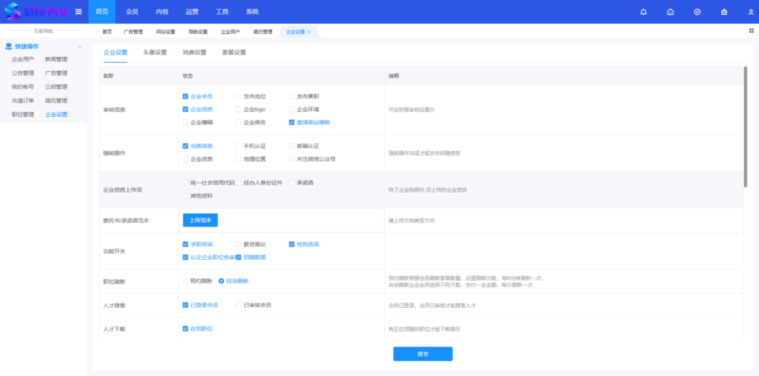Open 我的帐号 in sidebar shortcuts
Screen dimensions: 759x376
(x=23, y=87)
